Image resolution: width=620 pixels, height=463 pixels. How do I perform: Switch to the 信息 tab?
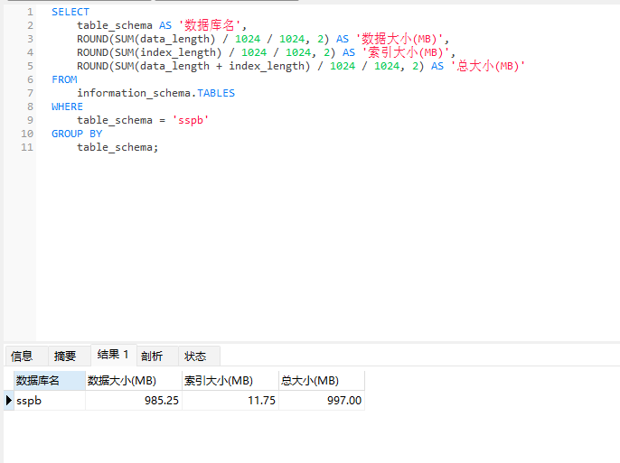click(27, 356)
